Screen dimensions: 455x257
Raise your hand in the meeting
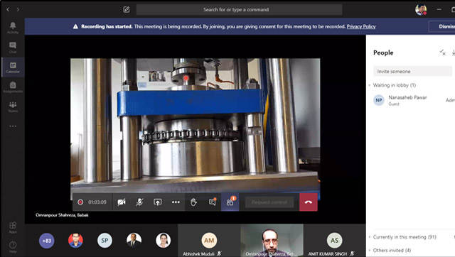[193, 202]
